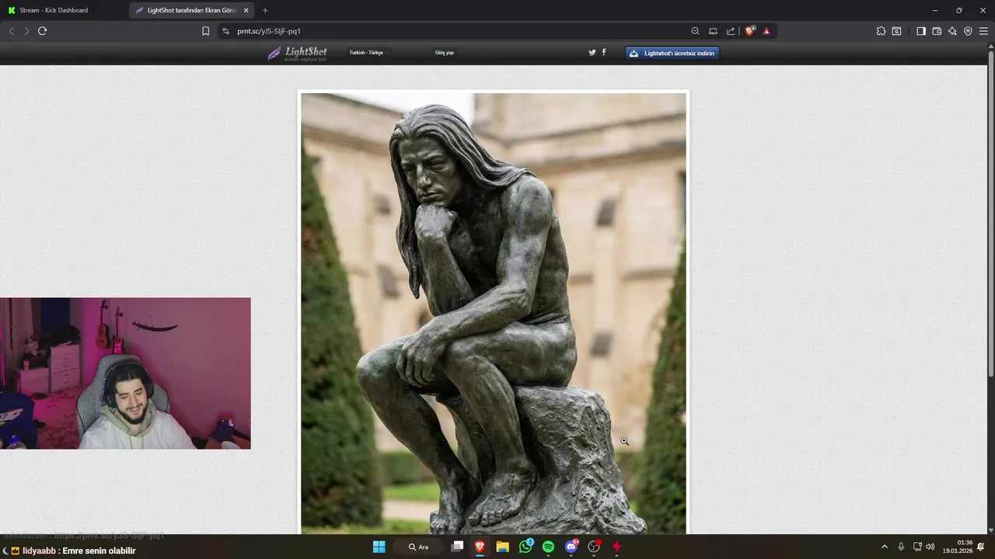Click the scrollbar up arrow

pos(990,46)
